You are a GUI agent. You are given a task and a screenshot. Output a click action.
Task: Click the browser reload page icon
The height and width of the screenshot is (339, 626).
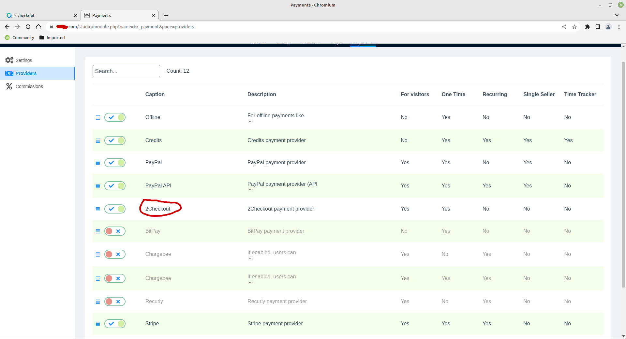point(28,27)
